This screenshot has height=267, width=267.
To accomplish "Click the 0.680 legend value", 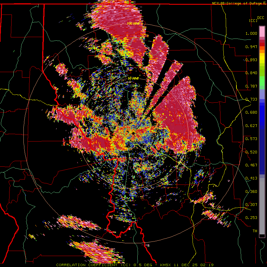I will pos(251,112).
